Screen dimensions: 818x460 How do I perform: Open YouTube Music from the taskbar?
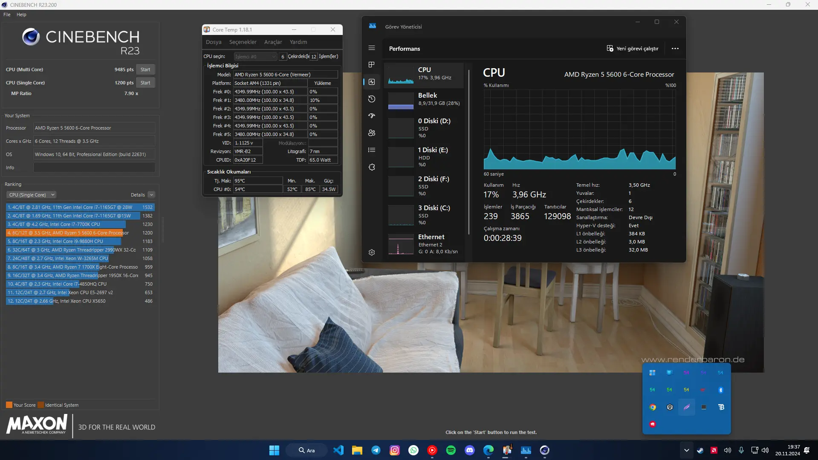coord(432,450)
